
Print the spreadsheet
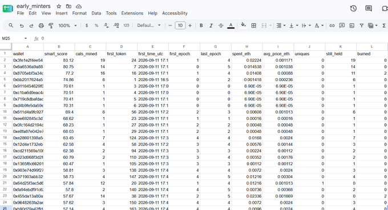[41, 26]
